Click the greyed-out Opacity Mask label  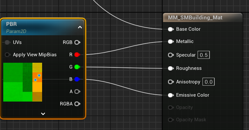pyautogui.click(x=191, y=120)
